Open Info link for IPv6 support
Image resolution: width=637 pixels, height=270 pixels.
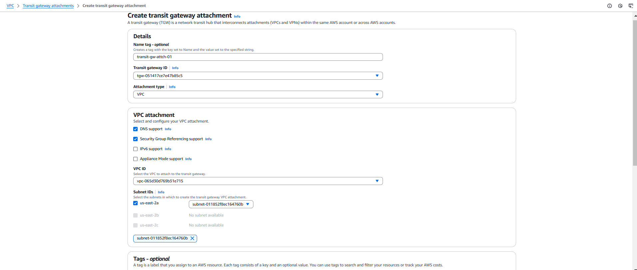tap(168, 149)
